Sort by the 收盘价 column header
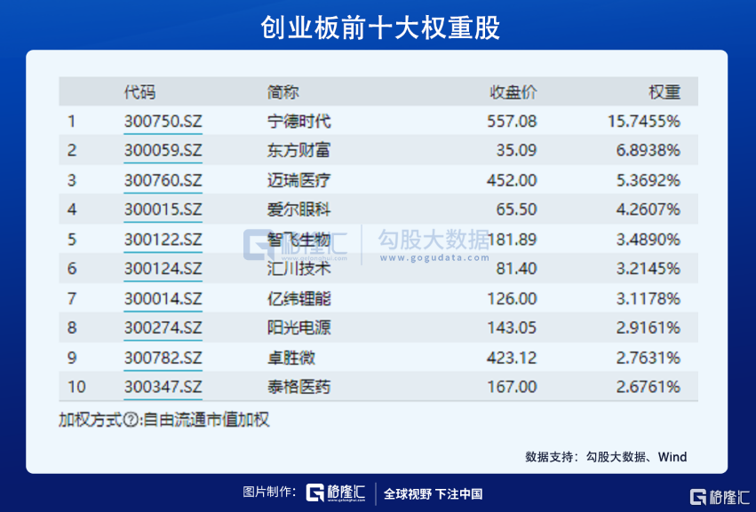Image resolution: width=756 pixels, height=512 pixels. click(513, 91)
